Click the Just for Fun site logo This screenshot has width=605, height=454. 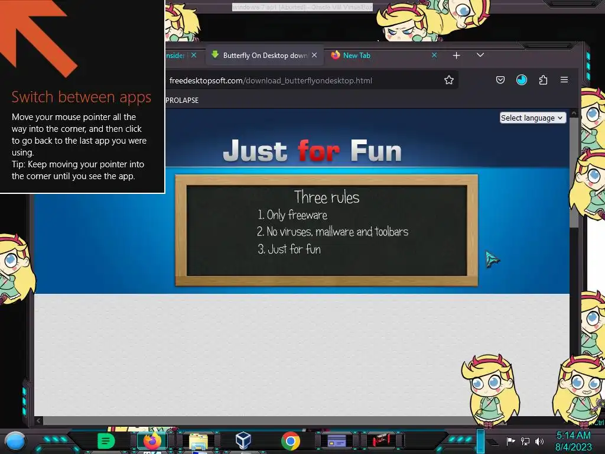point(312,151)
